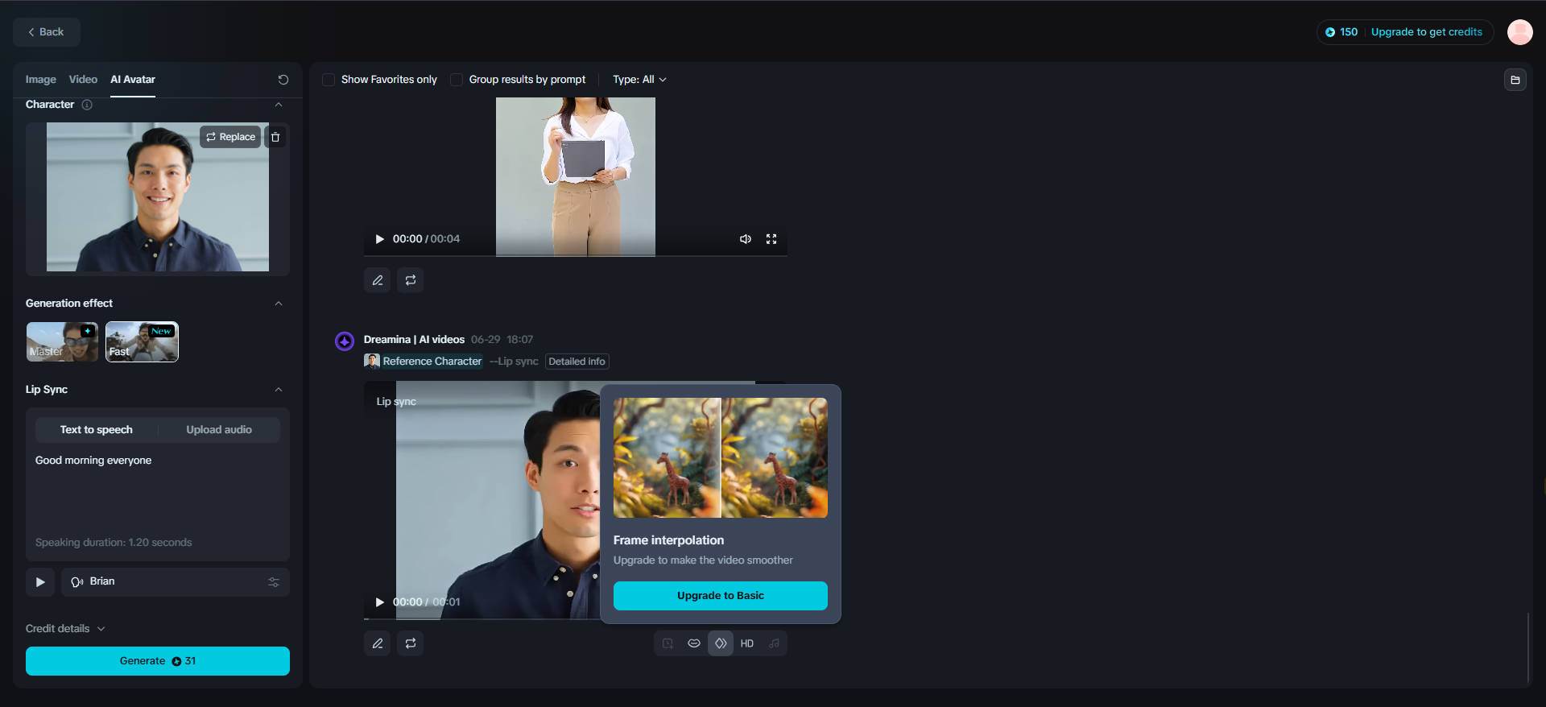Preview the Brian voice with play button
Image resolution: width=1546 pixels, height=707 pixels.
point(40,582)
